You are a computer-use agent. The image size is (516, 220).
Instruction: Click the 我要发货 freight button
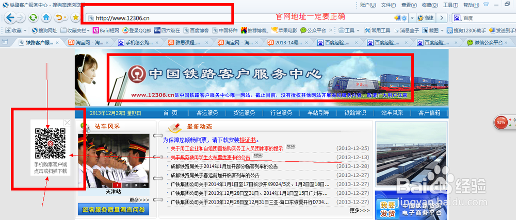388,209
